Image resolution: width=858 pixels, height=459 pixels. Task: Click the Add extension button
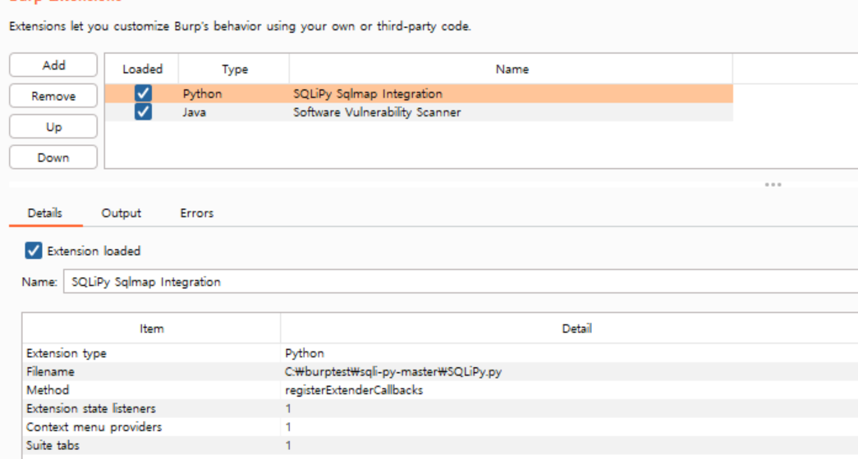(x=53, y=65)
